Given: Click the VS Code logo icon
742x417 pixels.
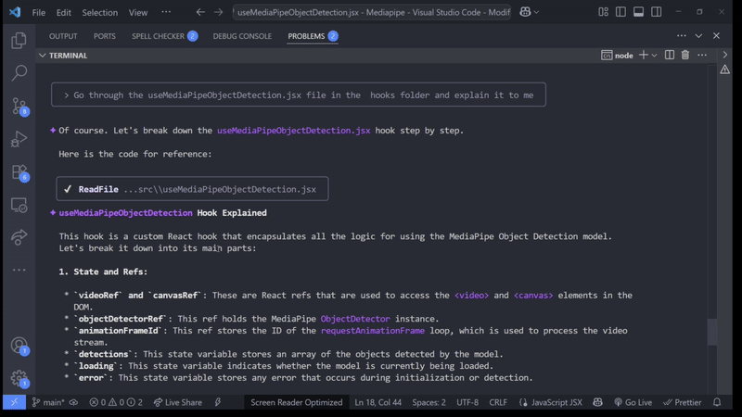Looking at the screenshot, I should click(15, 12).
